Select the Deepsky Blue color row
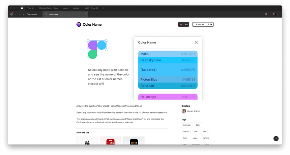The height and width of the screenshot is (155, 290). tap(168, 60)
